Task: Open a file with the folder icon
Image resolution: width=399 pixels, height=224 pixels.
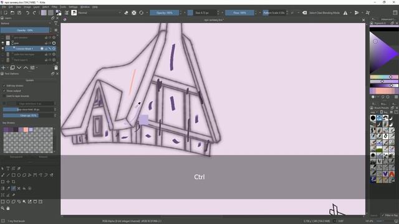Action: pyautogui.click(x=12, y=12)
